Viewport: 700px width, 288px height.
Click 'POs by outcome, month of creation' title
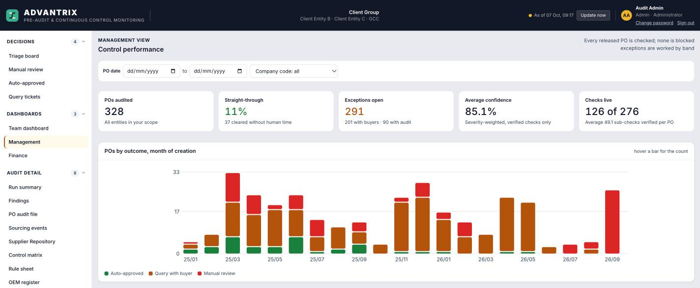click(x=150, y=151)
